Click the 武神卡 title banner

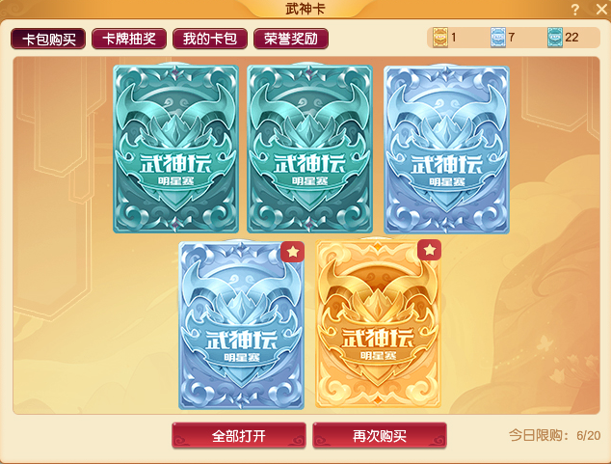click(305, 9)
